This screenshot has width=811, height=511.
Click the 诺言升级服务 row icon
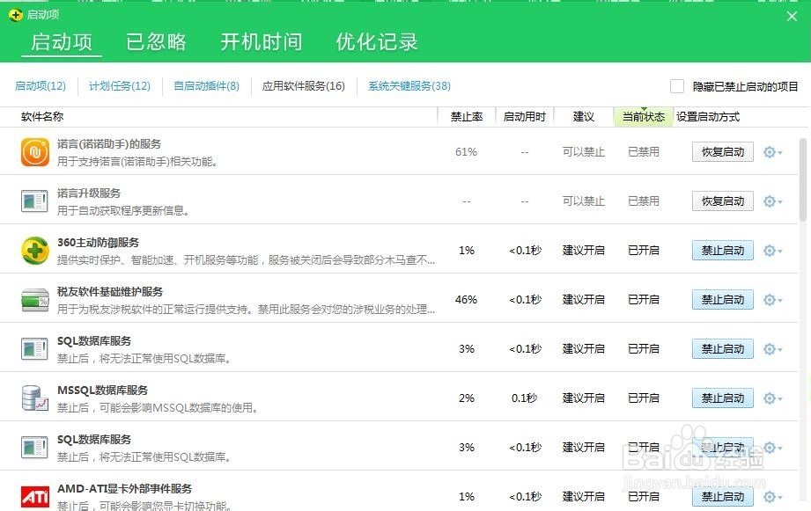(x=34, y=201)
